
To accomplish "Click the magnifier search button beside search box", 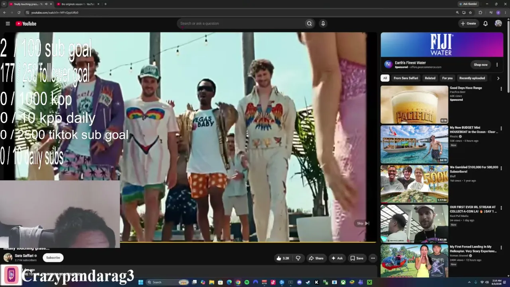I will 309,24.
